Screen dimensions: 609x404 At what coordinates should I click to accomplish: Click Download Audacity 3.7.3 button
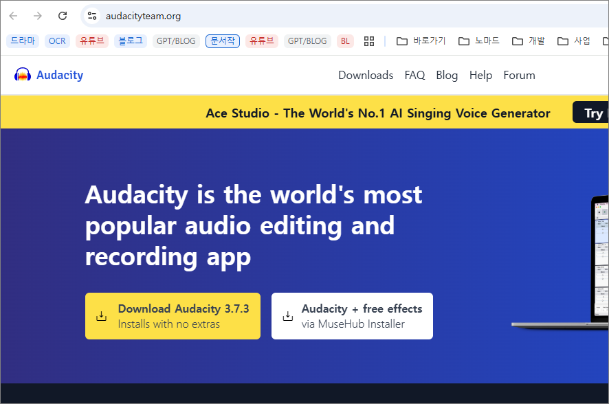click(x=173, y=316)
